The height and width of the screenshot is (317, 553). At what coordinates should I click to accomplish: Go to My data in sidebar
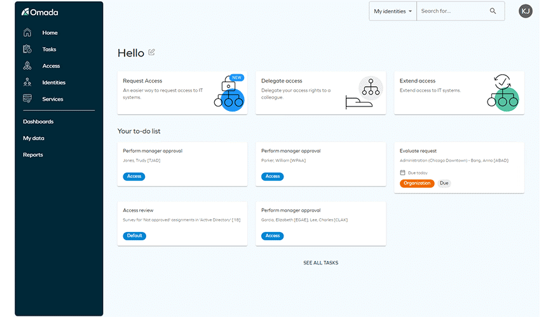(x=34, y=138)
